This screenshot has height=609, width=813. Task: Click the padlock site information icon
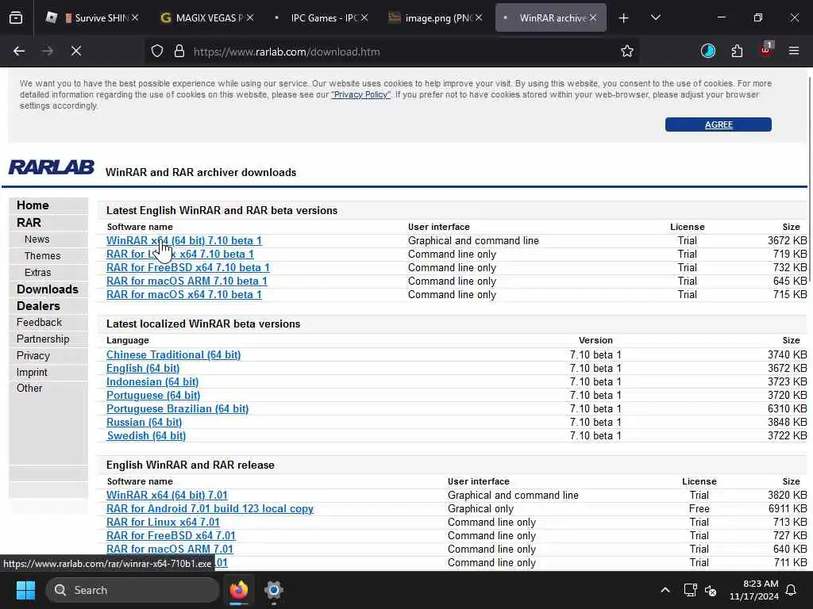click(179, 52)
